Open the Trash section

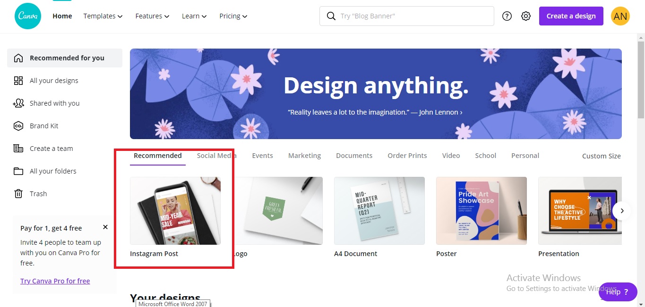(38, 193)
